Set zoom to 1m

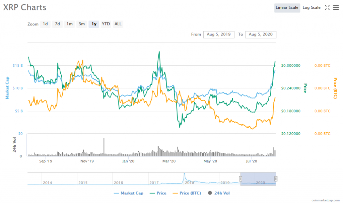point(70,24)
